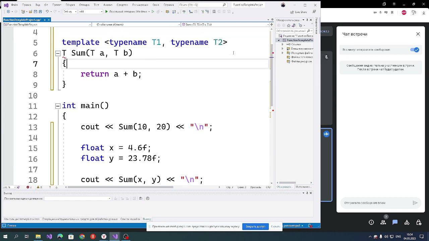Pin the Solution Explorer panel
The height and width of the screenshot is (241, 429).
307,20
